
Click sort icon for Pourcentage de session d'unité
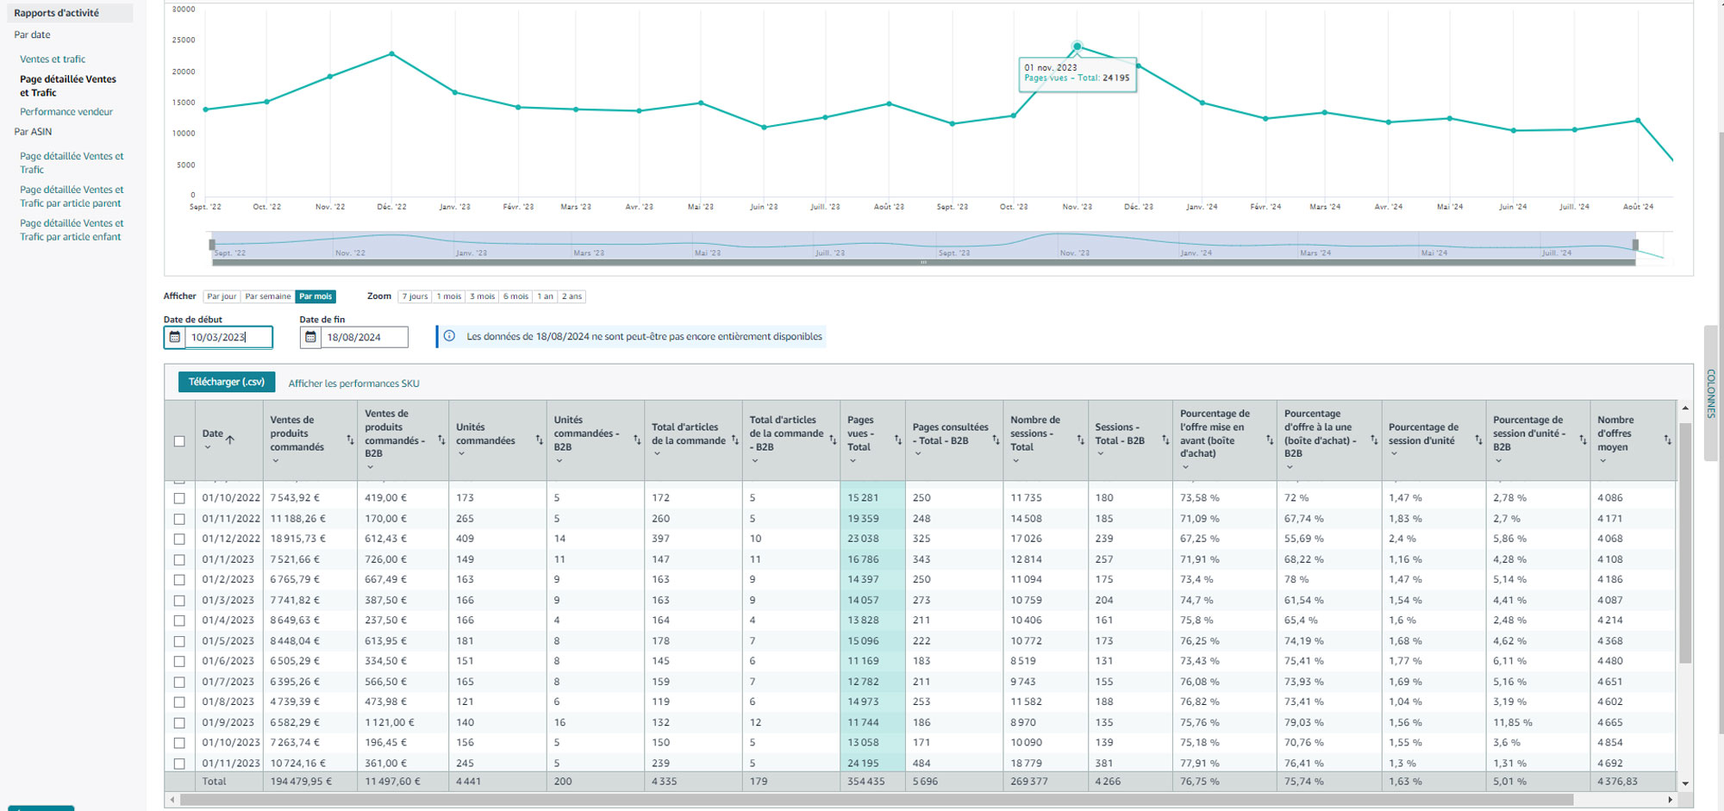1478,440
